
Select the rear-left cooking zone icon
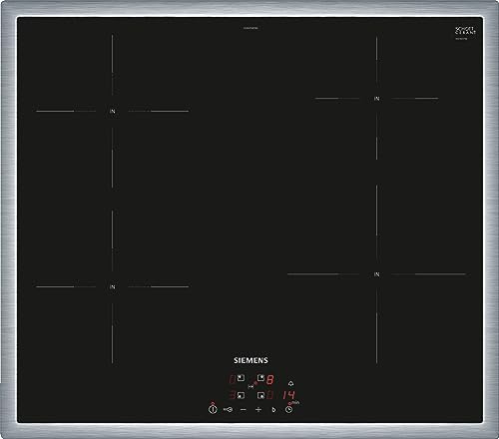tap(241, 378)
